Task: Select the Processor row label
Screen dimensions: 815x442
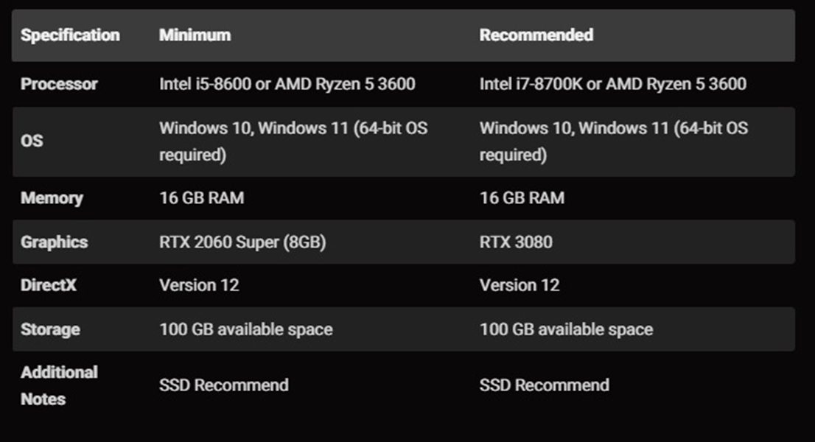Action: tap(59, 84)
